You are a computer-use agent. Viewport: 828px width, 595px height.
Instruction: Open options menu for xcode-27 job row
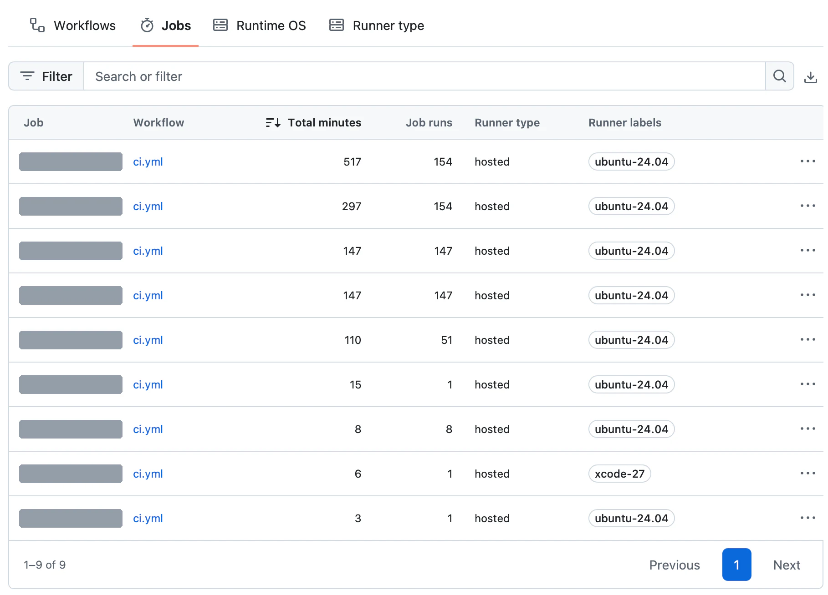click(x=808, y=474)
